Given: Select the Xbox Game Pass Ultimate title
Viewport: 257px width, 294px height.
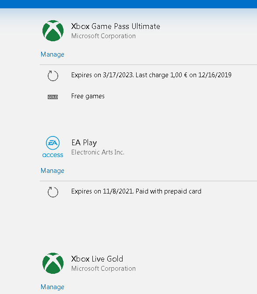Looking at the screenshot, I should point(116,26).
